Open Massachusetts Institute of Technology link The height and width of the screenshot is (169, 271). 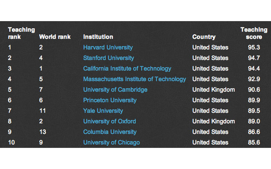pos(135,79)
